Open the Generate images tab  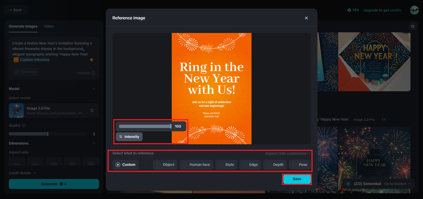(x=23, y=26)
